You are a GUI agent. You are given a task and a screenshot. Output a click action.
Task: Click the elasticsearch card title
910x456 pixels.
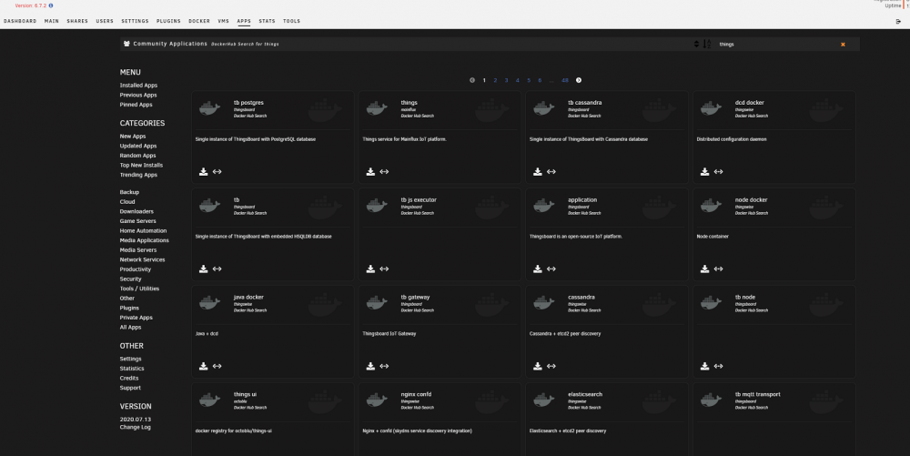click(x=585, y=394)
